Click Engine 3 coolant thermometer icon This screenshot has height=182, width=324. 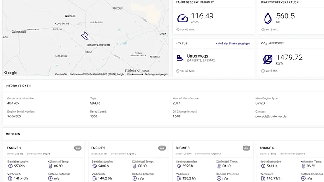[x=219, y=166]
